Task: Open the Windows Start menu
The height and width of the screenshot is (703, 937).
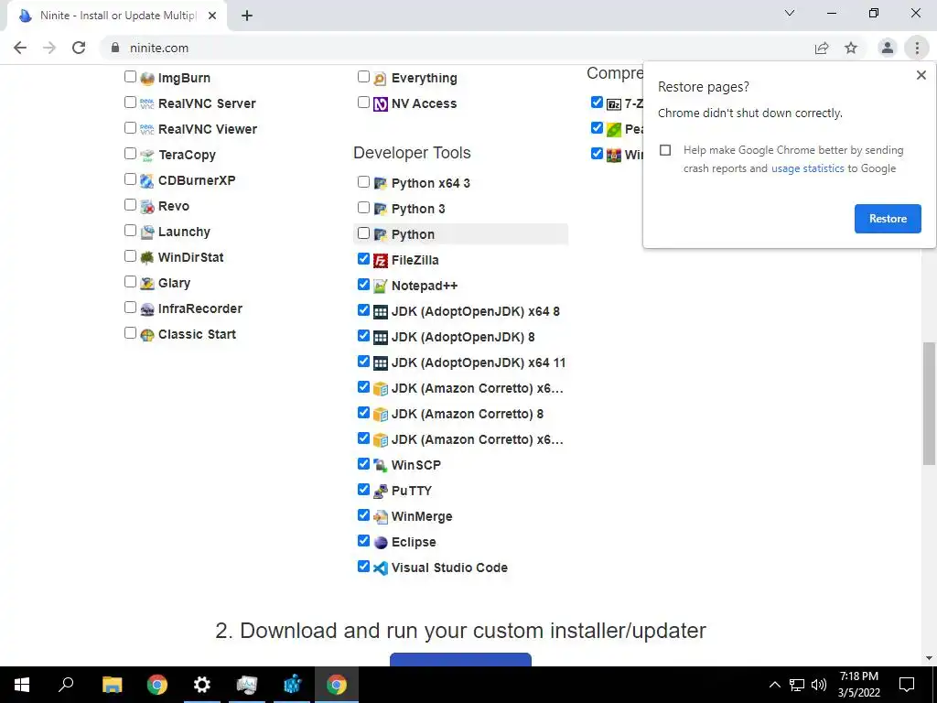Action: point(22,685)
